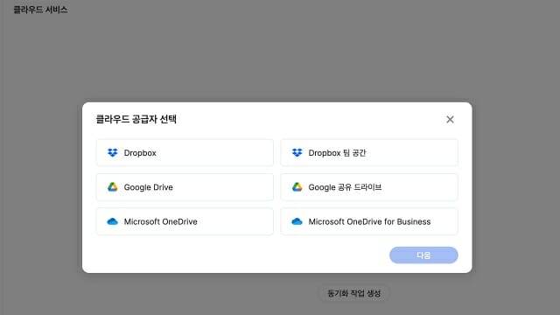Click the 클라우드 서비스 page title
560x315 pixels.
tap(40, 10)
